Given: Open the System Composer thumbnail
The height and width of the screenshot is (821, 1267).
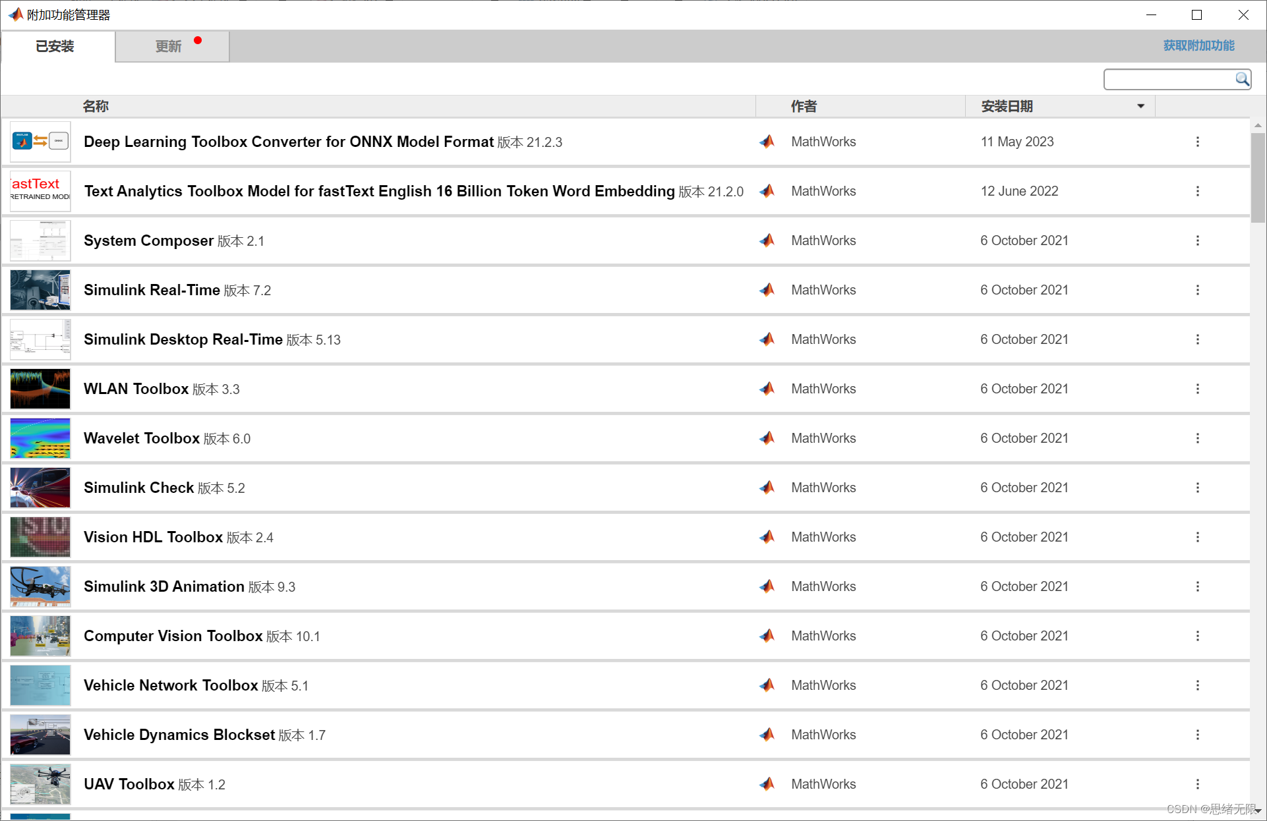Looking at the screenshot, I should 40,241.
